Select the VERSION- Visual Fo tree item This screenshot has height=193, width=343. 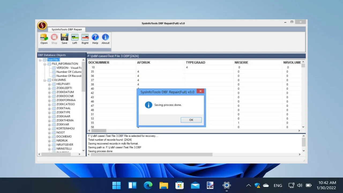[x=69, y=68]
